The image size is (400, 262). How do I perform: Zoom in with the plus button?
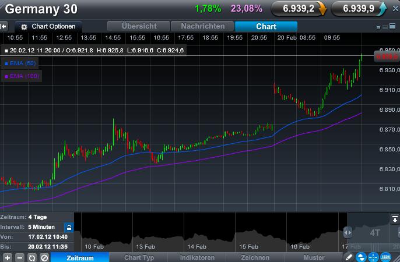[8, 258]
